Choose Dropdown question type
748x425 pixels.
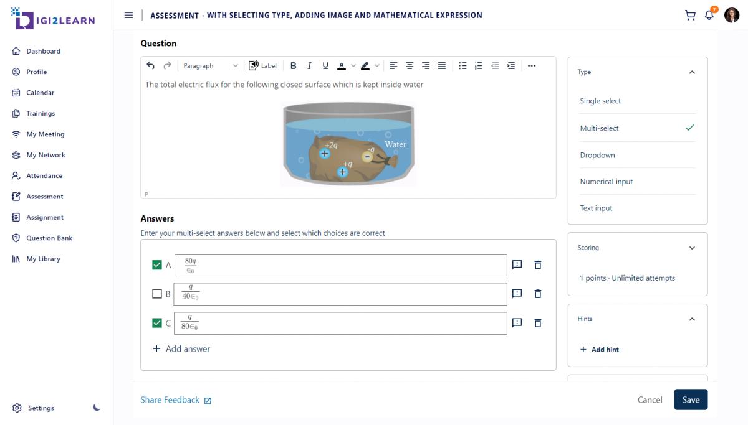click(637, 155)
